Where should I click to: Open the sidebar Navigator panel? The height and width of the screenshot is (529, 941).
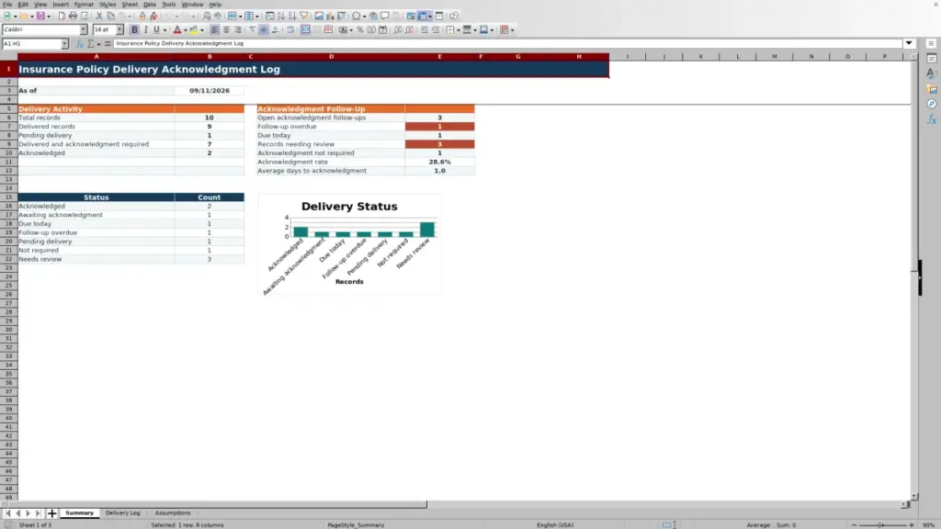click(x=932, y=105)
